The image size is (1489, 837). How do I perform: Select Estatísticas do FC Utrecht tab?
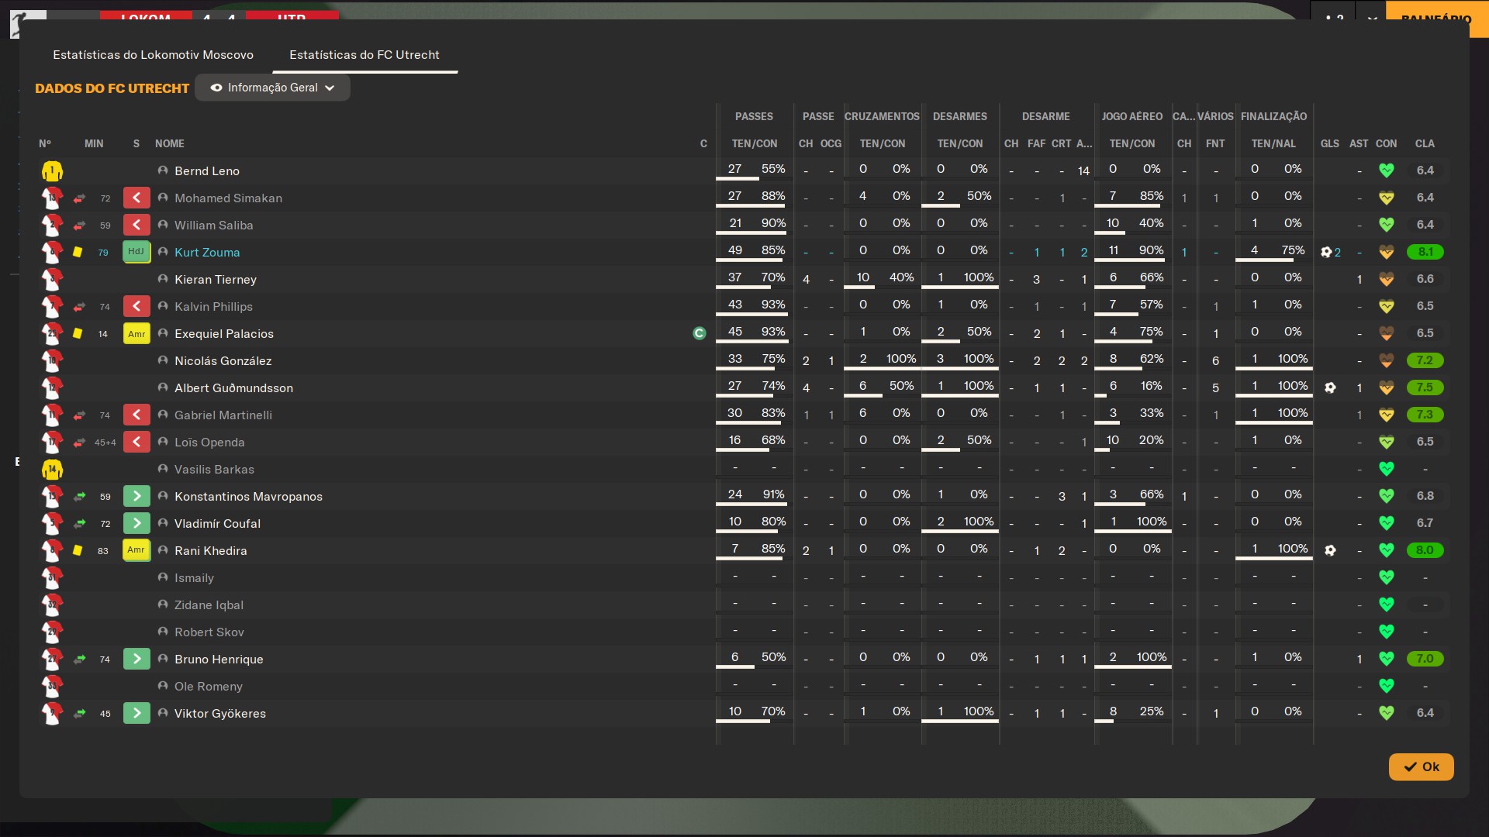(364, 55)
